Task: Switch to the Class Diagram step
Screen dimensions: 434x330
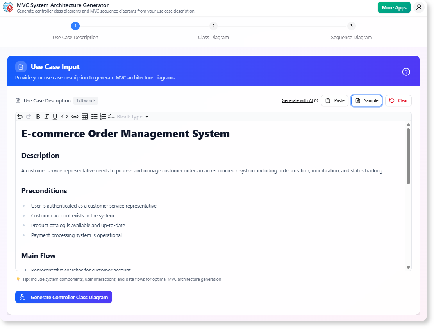Action: (213, 26)
